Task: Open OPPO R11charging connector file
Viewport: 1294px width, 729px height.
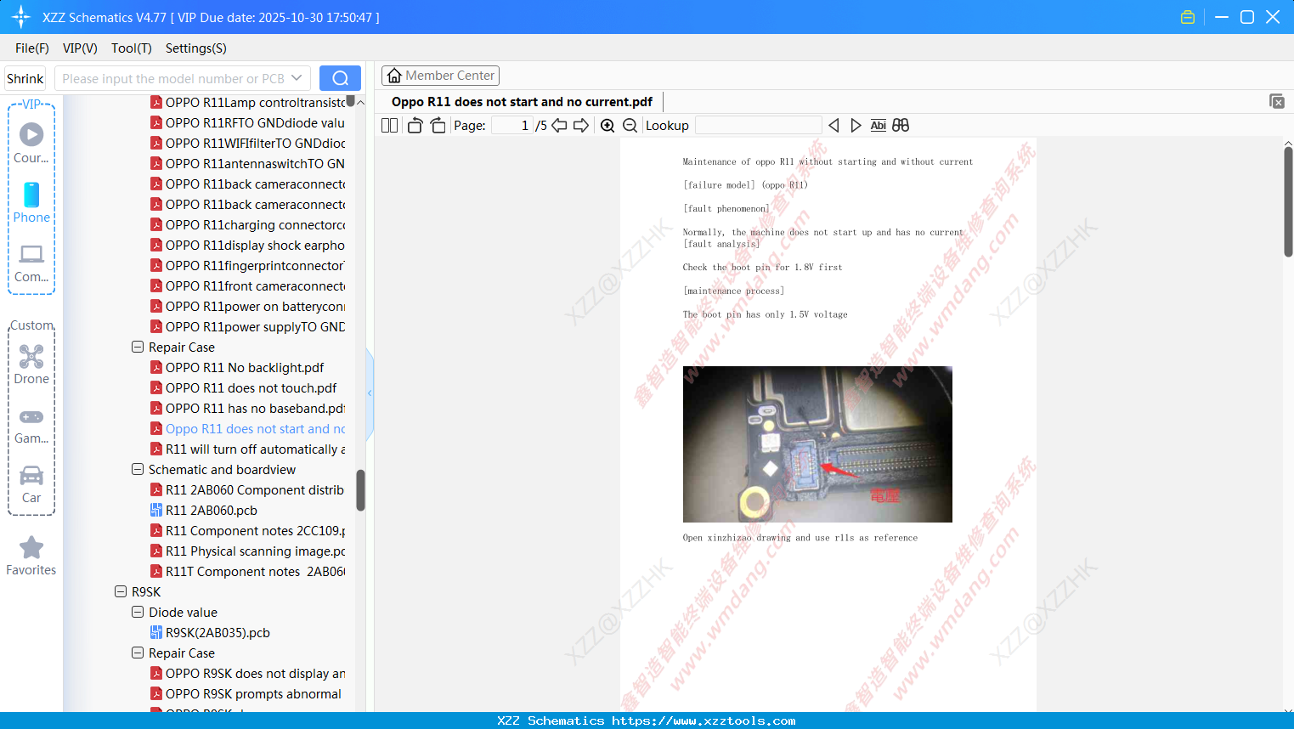Action: coord(255,225)
